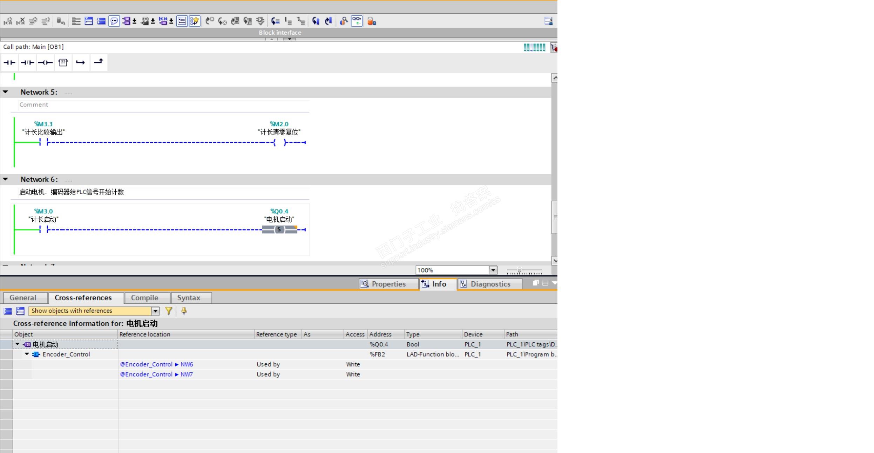This screenshot has height=453, width=874.
Task: Toggle the favorites display in editor
Action: pos(195,21)
